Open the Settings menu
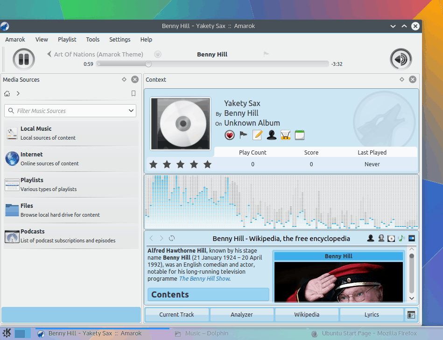Viewport: 443px width, 340px height. [120, 40]
